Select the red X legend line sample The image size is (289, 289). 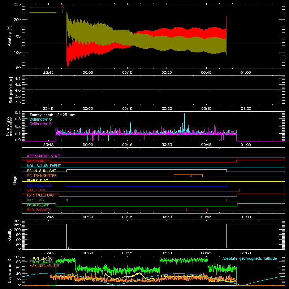click(43, 8)
